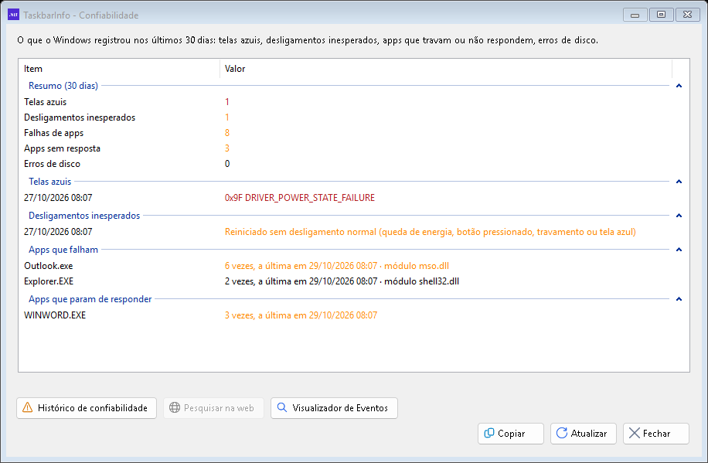Click Explorer.EXE módulo shell32.dll details
The image size is (708, 463).
342,281
